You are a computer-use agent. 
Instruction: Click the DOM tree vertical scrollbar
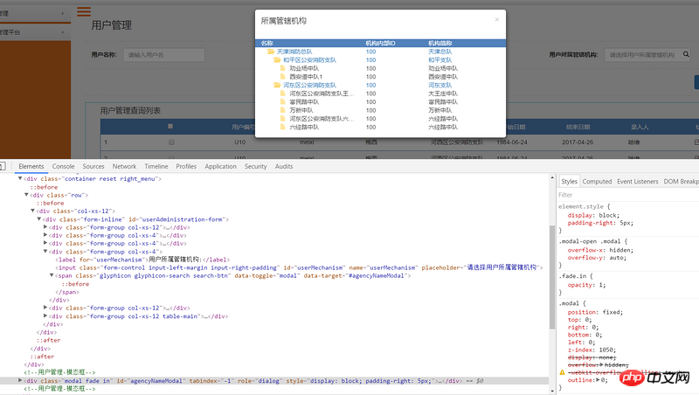552,276
